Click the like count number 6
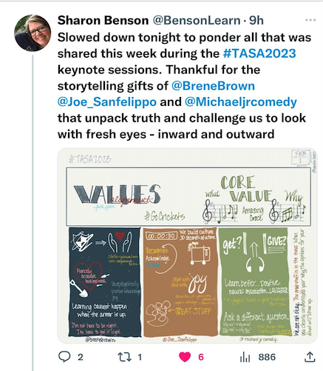Image resolution: width=323 pixels, height=371 pixels. pyautogui.click(x=201, y=357)
